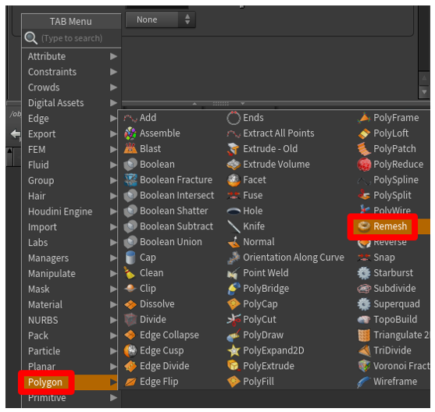Select the Divide cube icon

tap(130, 320)
